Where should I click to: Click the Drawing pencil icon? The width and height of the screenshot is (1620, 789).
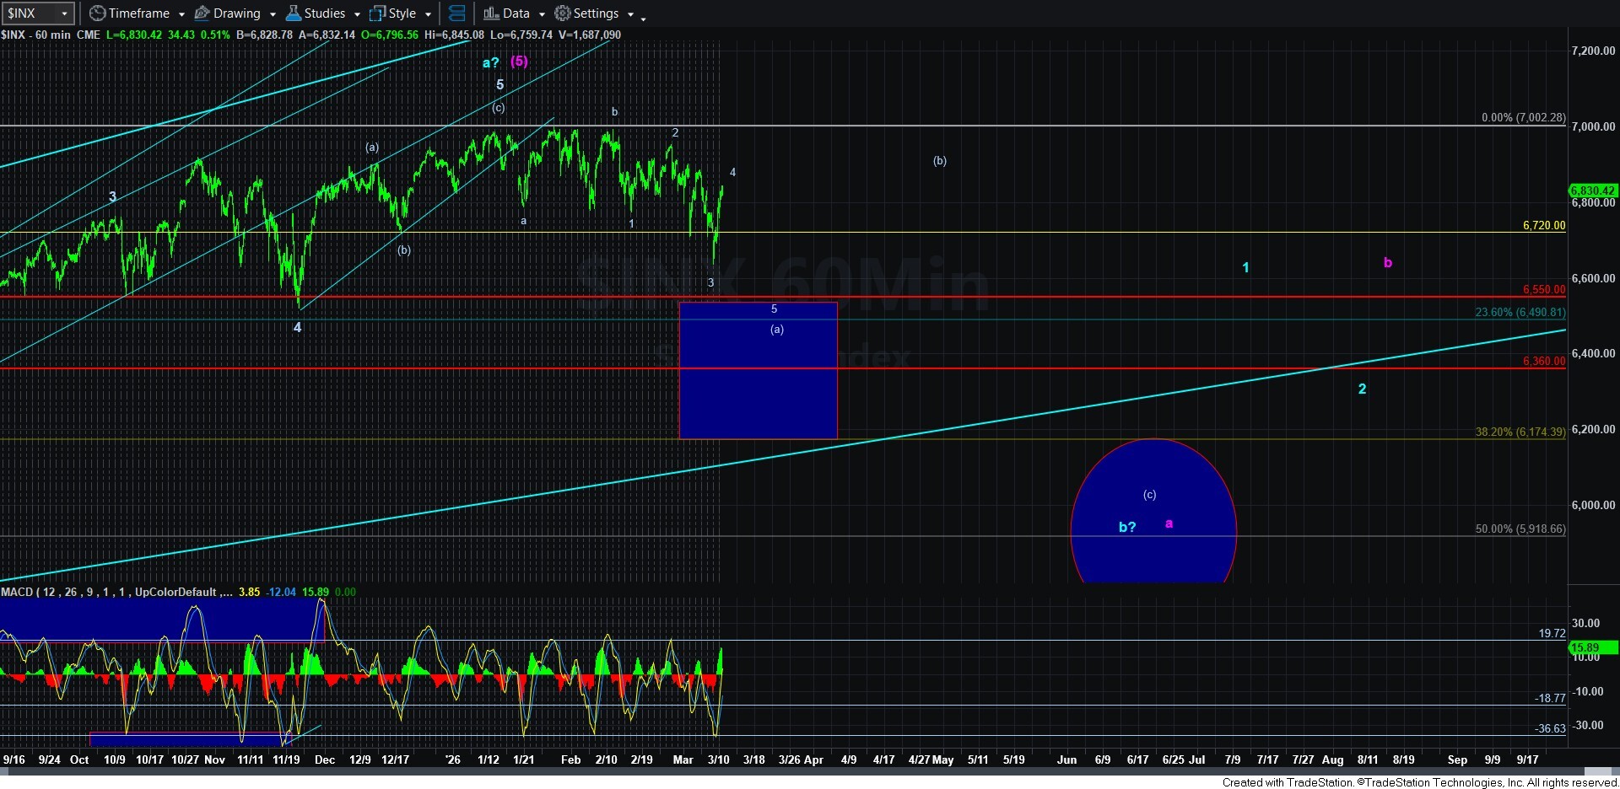tap(202, 13)
